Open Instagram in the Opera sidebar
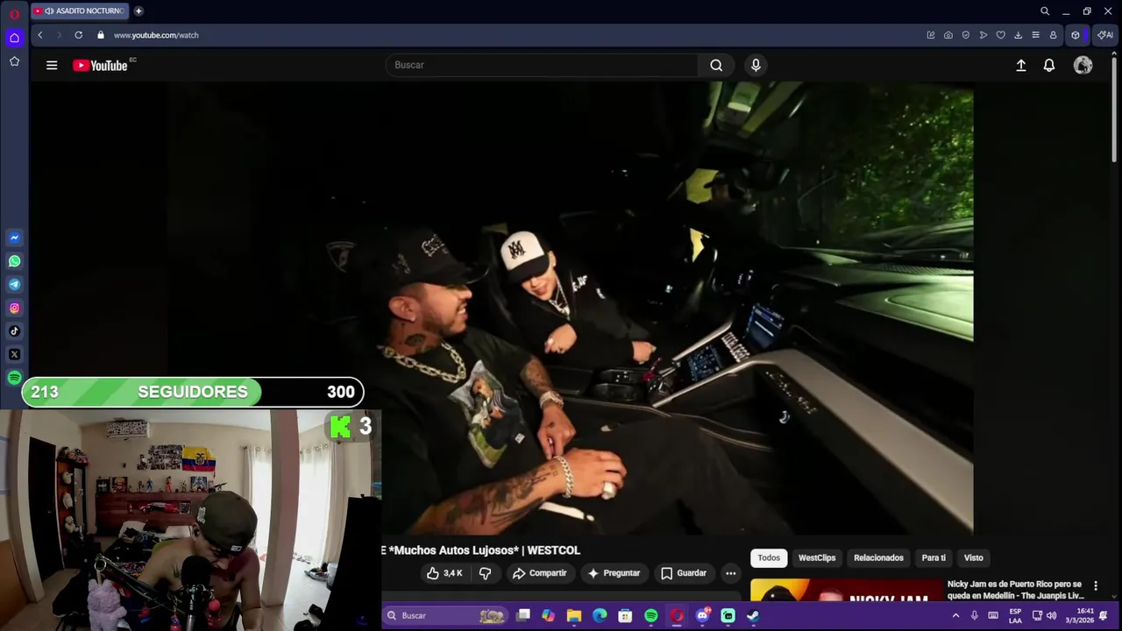Viewport: 1122px width, 631px height. [x=14, y=308]
